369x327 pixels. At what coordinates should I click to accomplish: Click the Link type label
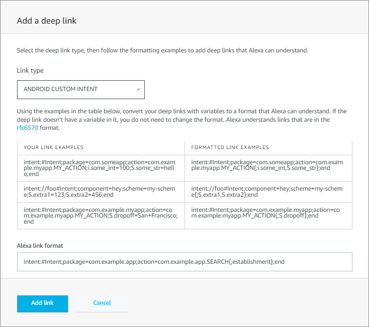tap(30, 71)
